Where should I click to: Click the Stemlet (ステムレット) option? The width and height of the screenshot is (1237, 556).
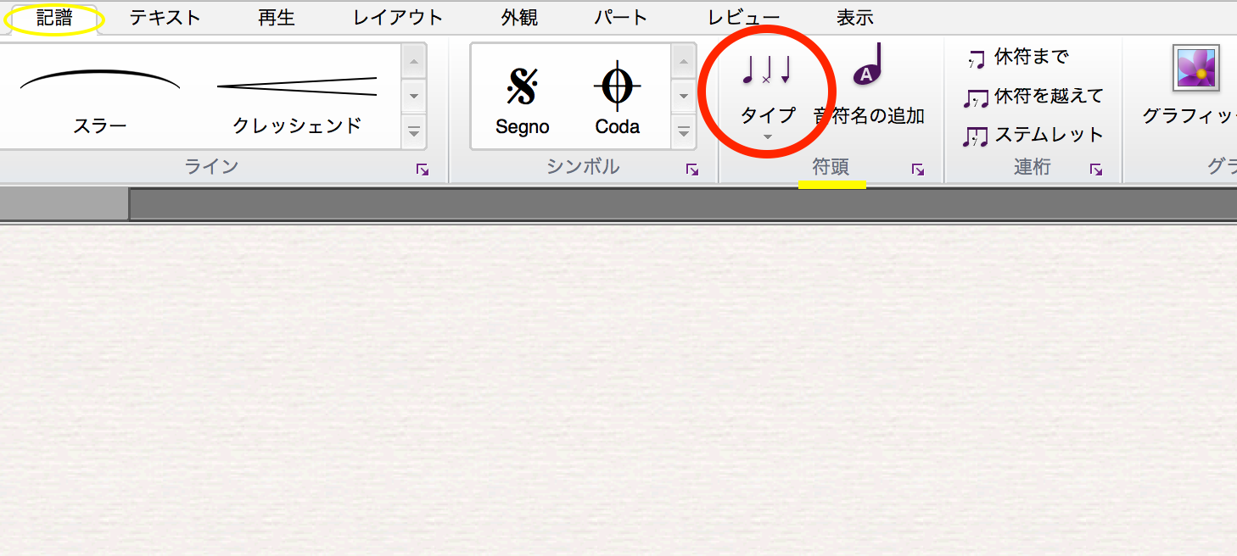click(x=976, y=136)
